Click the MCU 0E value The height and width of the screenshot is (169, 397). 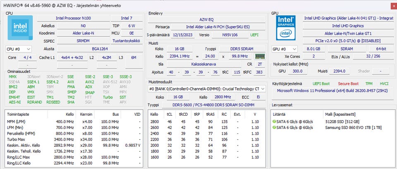click(132, 33)
